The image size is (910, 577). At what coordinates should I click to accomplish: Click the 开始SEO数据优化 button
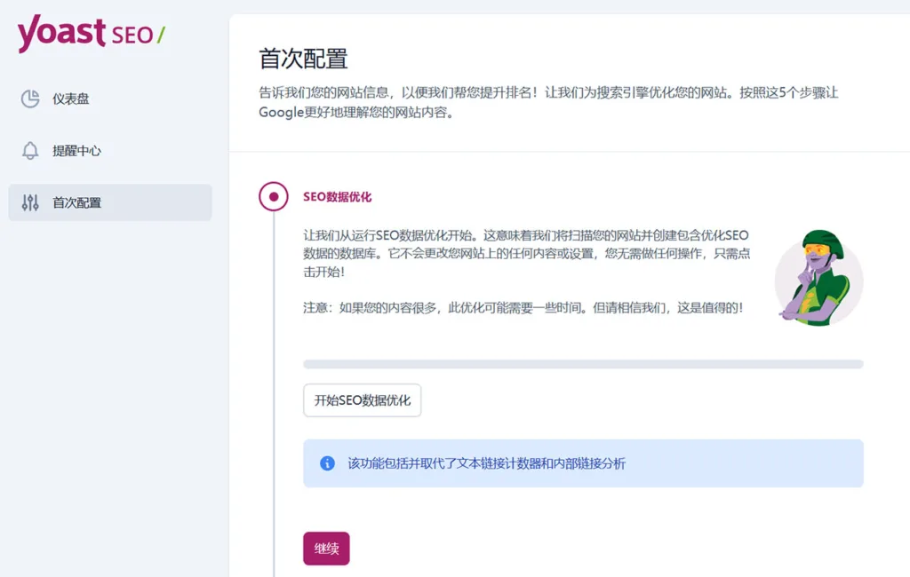[363, 400]
